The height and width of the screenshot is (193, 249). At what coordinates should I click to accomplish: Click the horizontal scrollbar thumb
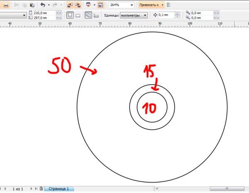(x=225, y=189)
